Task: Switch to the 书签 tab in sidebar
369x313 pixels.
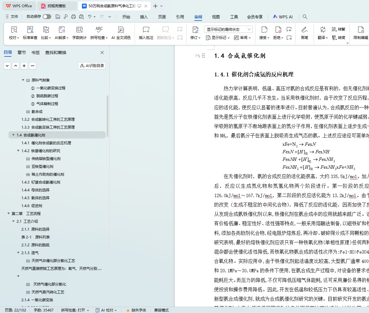Action: [x=36, y=53]
